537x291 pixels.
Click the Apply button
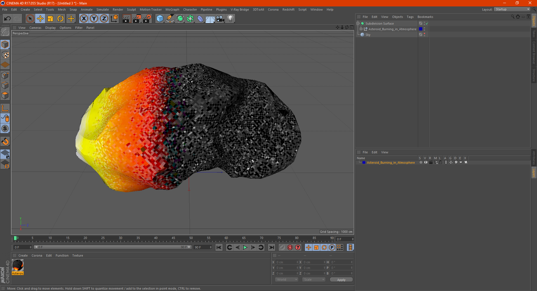[x=341, y=280]
